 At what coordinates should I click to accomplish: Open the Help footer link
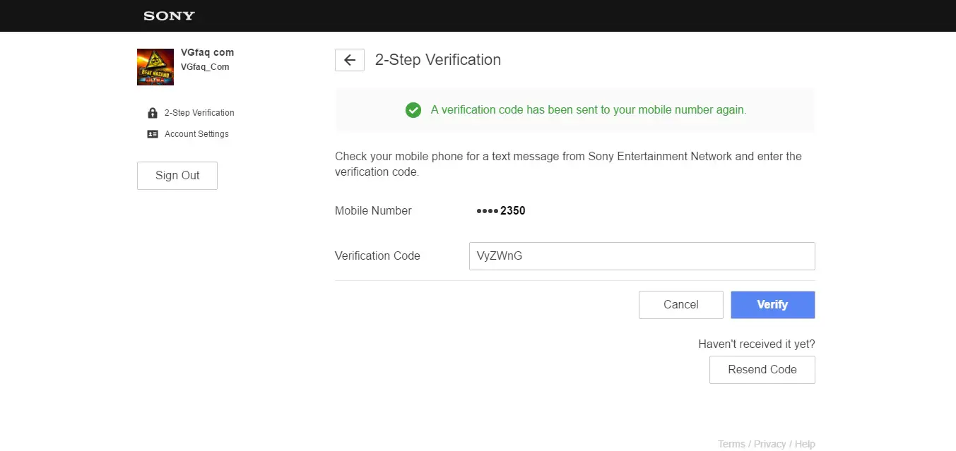pos(805,444)
